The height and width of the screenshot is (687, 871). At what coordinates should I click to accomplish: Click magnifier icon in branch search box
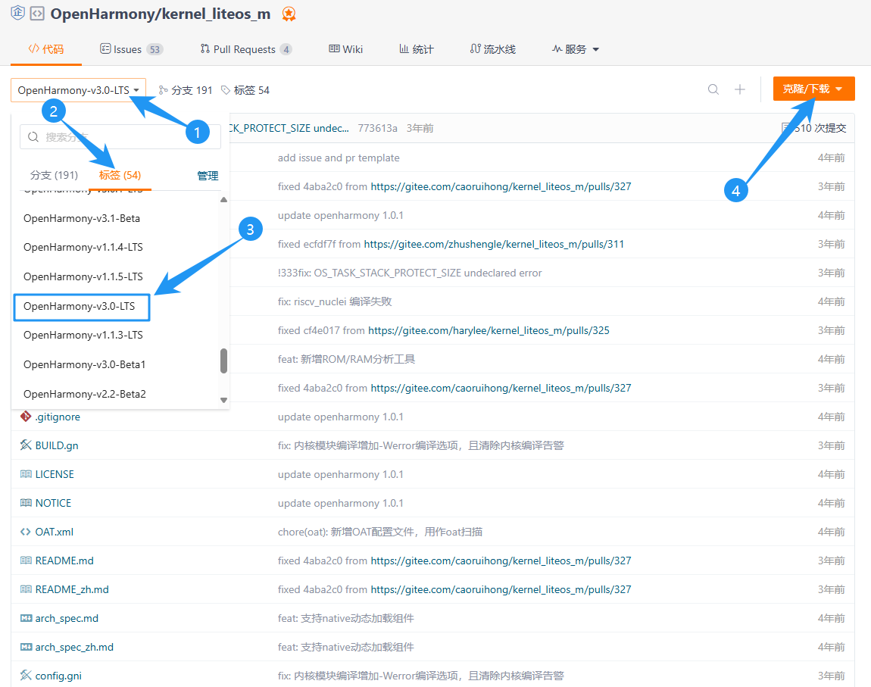(x=33, y=136)
